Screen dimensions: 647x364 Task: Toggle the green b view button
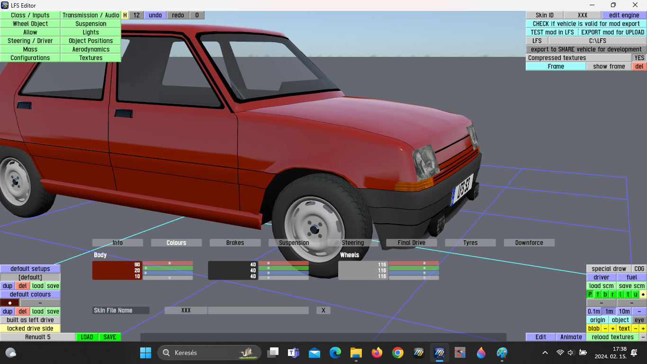coord(605,294)
